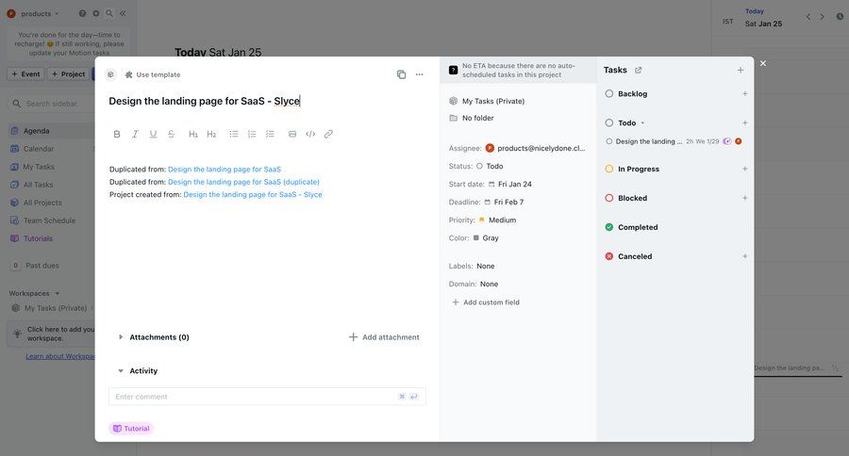Add a task to Todo section
The image size is (849, 456).
[x=744, y=122]
